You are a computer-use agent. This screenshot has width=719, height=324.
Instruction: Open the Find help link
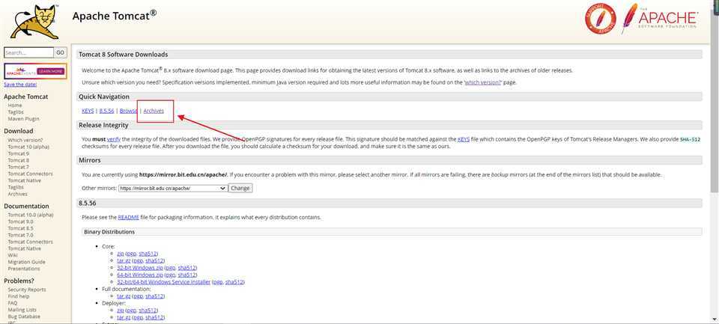click(18, 296)
